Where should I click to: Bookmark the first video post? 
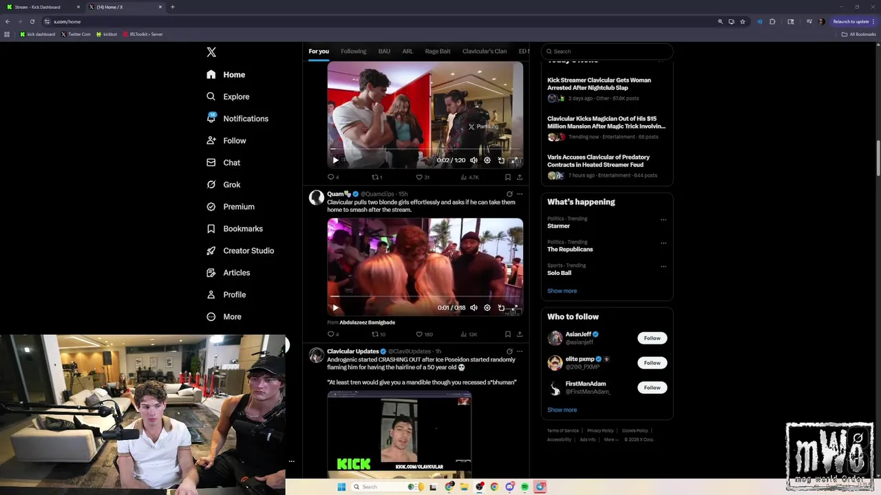(508, 177)
